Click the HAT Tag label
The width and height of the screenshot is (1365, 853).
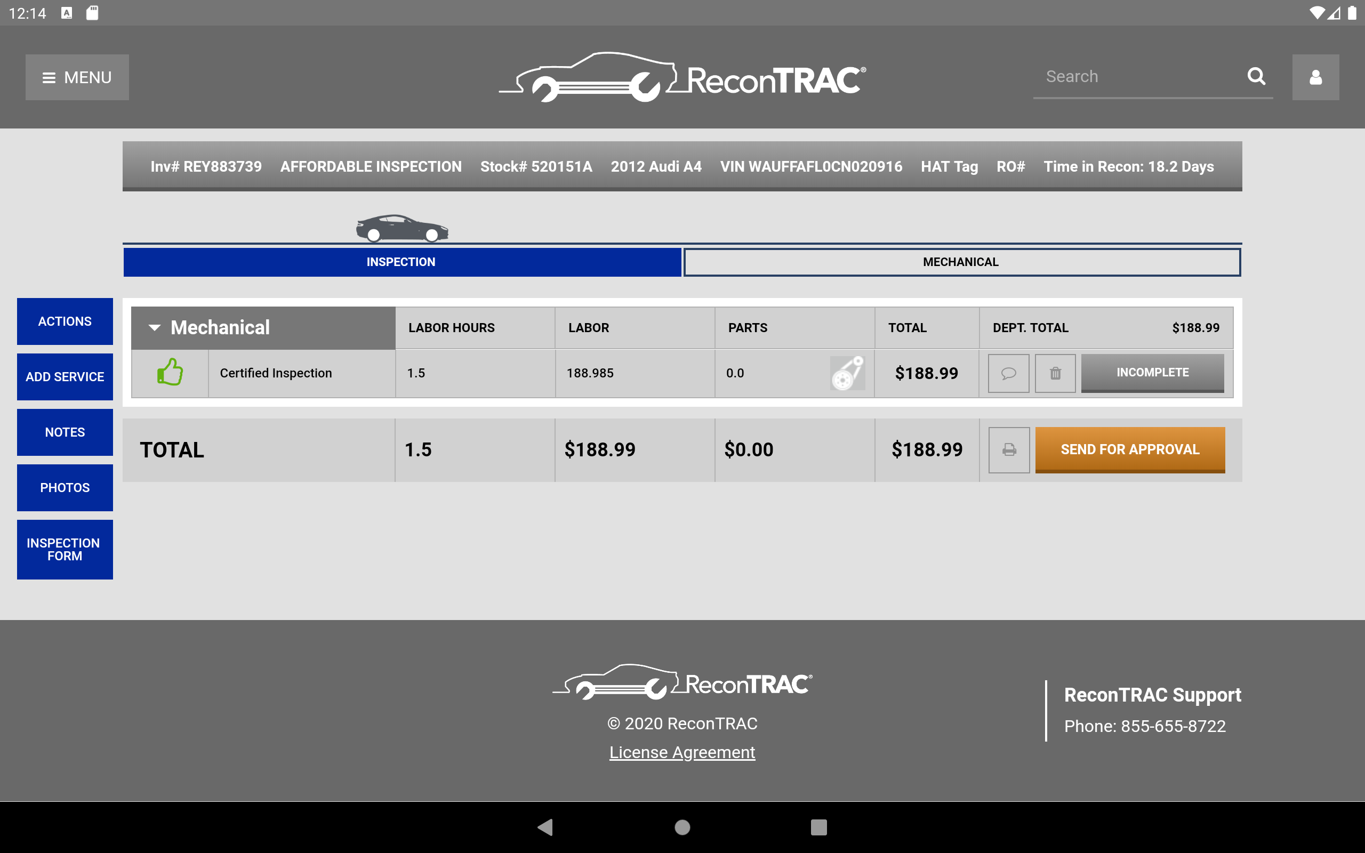[x=949, y=166]
